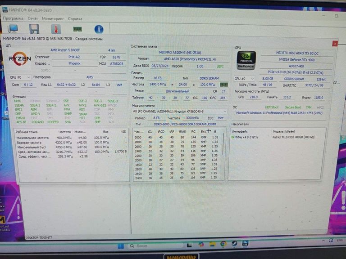Click the PCIe v4.0 x8 interface field
Image resolution: width=346 pixels, height=259 pixels.
296,72
